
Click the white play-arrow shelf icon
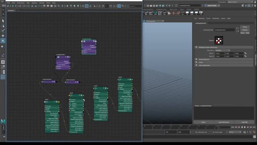click(x=169, y=13)
